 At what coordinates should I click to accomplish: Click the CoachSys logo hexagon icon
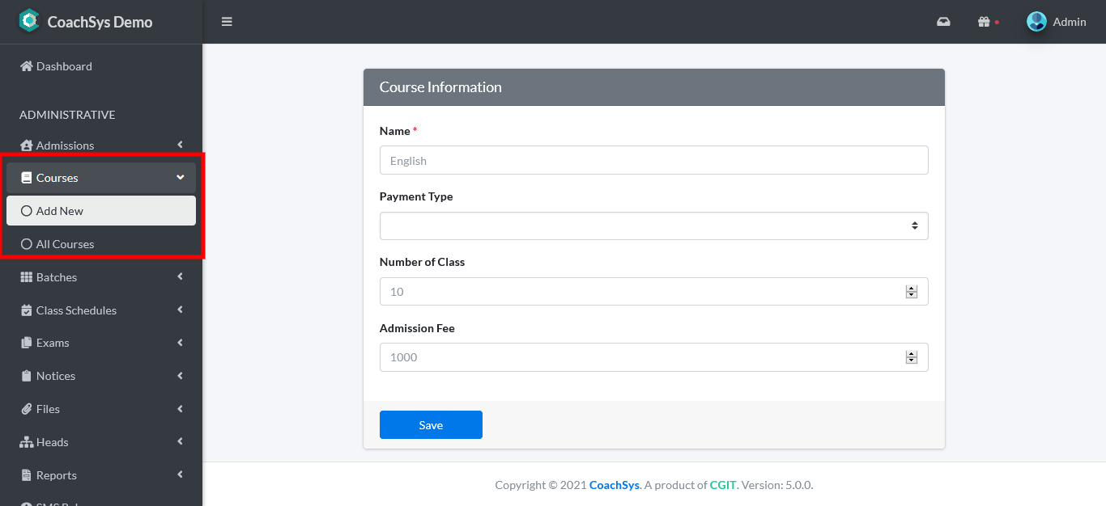tap(29, 20)
